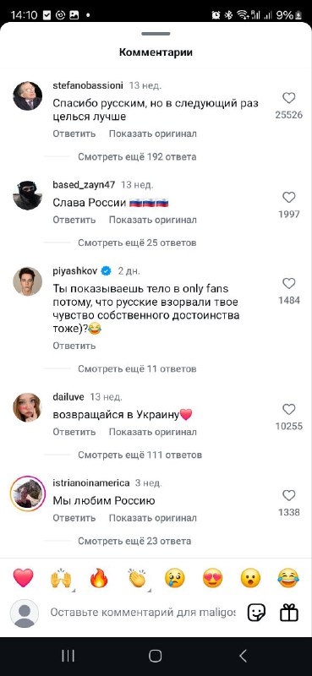Like dailuve's comment with the heart
312x676 pixels.
[x=288, y=410]
